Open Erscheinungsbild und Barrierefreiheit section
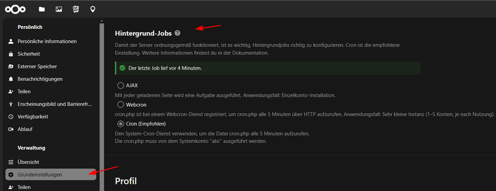Screen dimensions: 496x191 [x=51, y=104]
